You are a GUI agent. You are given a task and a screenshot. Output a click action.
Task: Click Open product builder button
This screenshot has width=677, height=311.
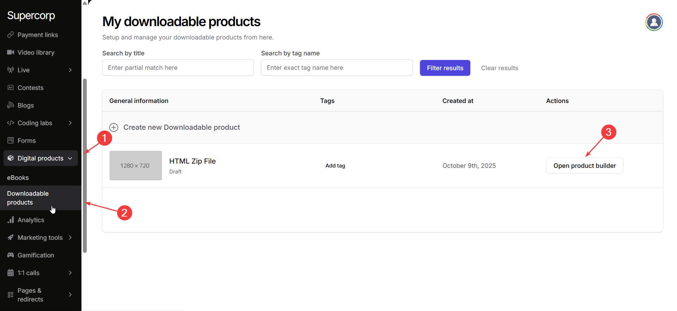(x=584, y=166)
